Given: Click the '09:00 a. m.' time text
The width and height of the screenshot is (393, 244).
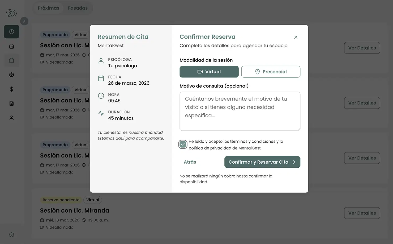Looking at the screenshot, I should click(x=98, y=220).
